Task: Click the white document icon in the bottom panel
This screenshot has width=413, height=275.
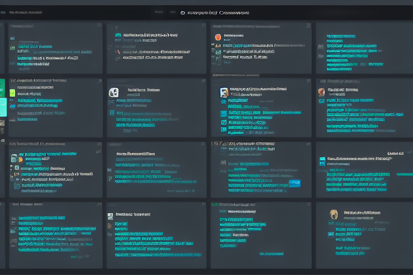Action: coord(111,215)
